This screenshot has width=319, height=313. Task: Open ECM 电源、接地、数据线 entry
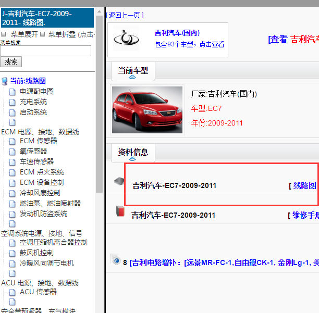pyautogui.click(x=40, y=132)
